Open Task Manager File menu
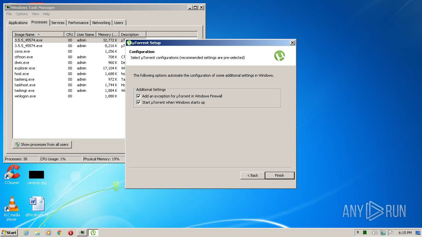 9,14
